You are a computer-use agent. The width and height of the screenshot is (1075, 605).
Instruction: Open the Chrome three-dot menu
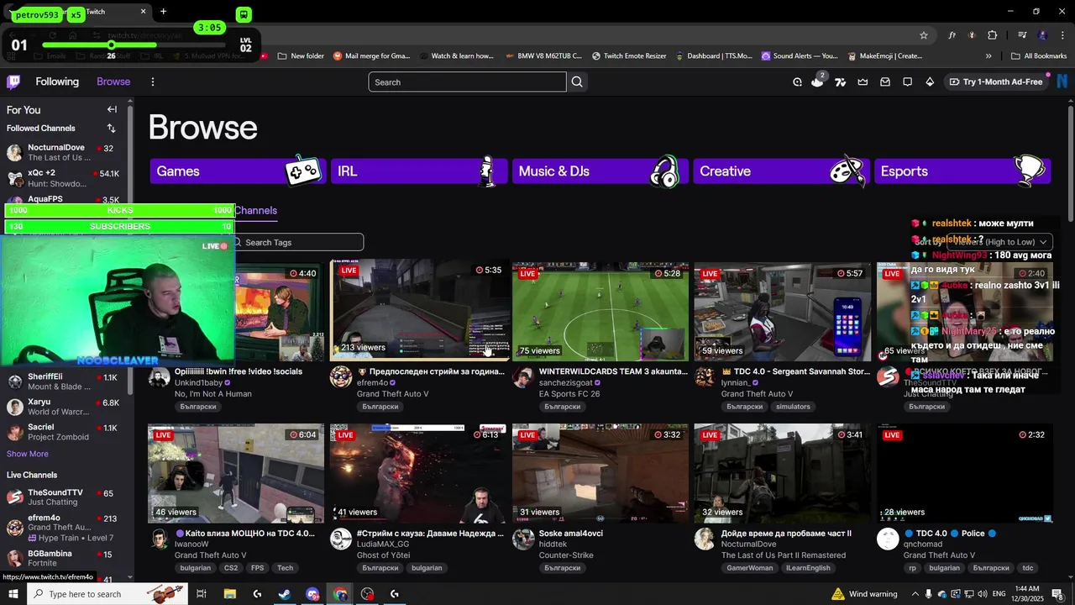coord(1061,35)
